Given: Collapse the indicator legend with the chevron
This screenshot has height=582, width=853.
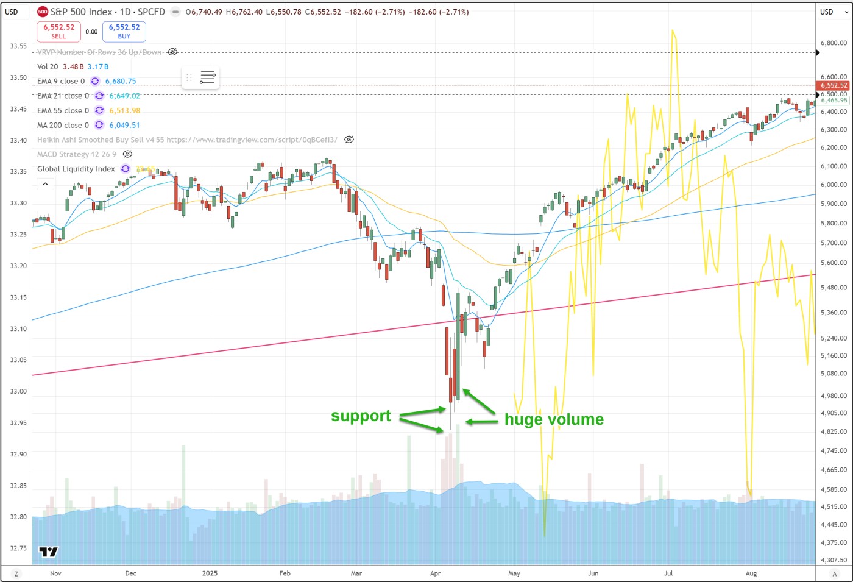Looking at the screenshot, I should point(45,183).
